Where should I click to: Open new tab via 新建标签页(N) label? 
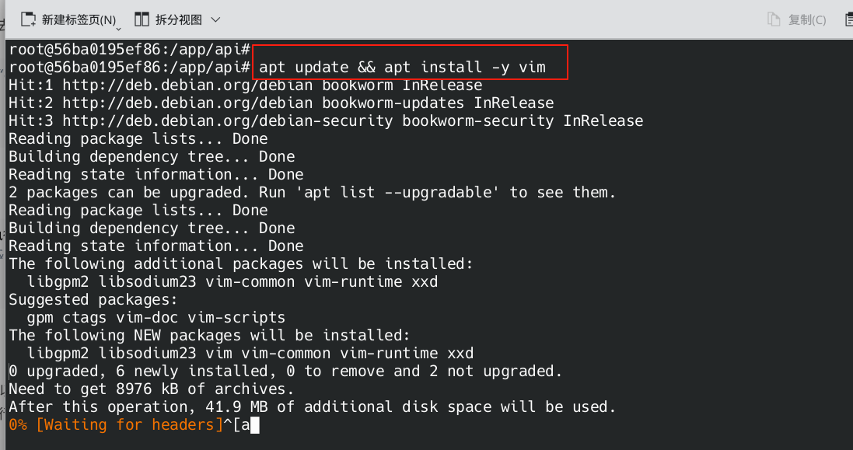tap(79, 19)
